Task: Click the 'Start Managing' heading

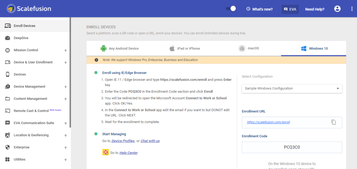Action: [114, 134]
